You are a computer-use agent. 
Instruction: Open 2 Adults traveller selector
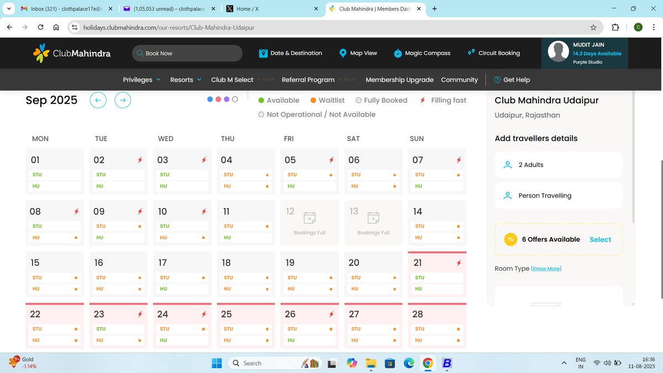point(559,165)
